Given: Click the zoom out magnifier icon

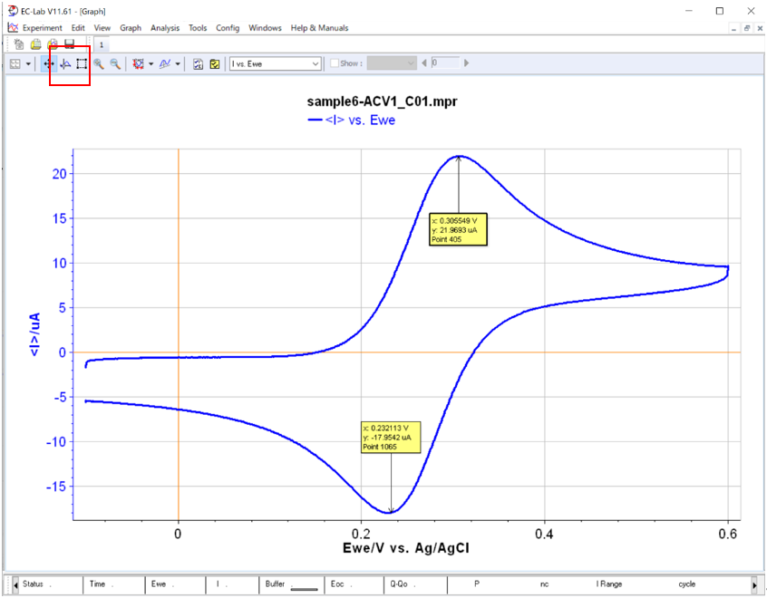Looking at the screenshot, I should 115,63.
